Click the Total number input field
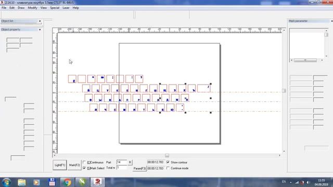 coord(122,168)
